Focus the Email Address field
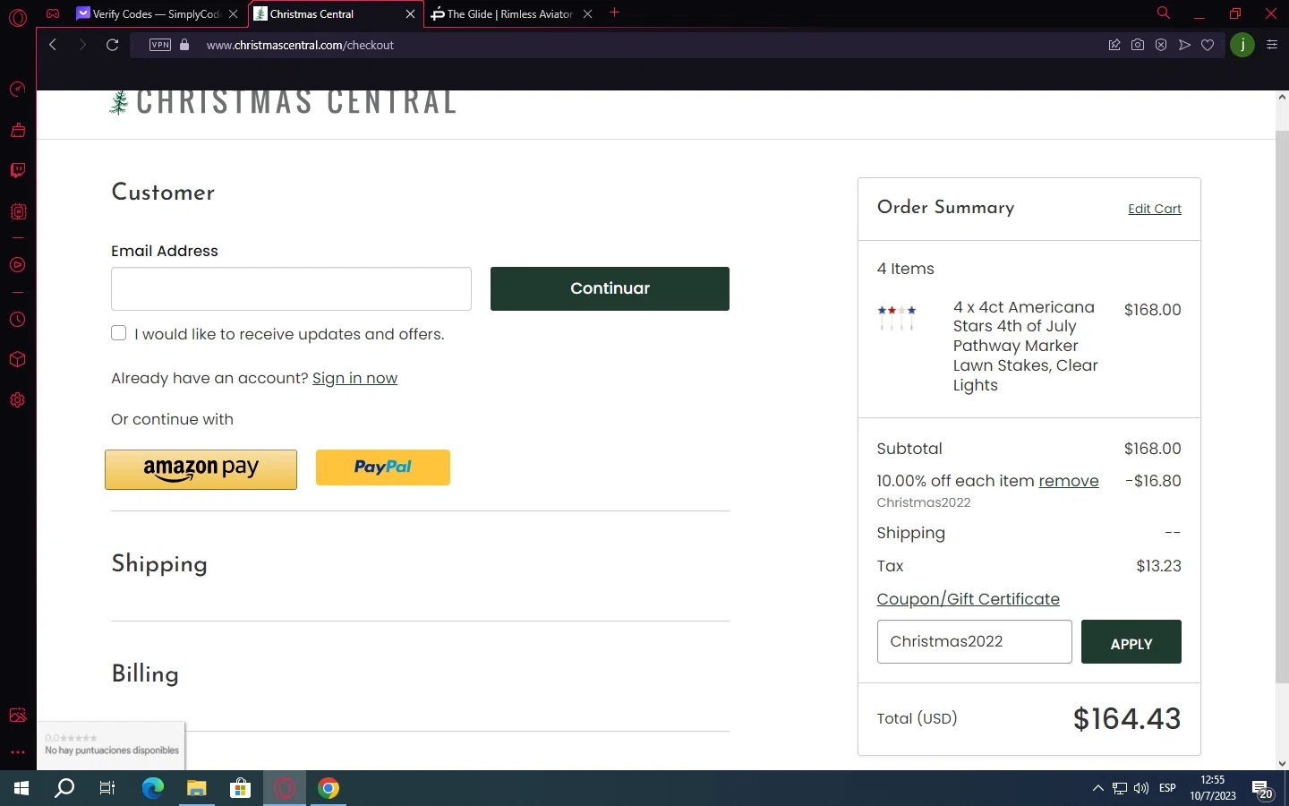This screenshot has width=1289, height=806. coord(291,288)
